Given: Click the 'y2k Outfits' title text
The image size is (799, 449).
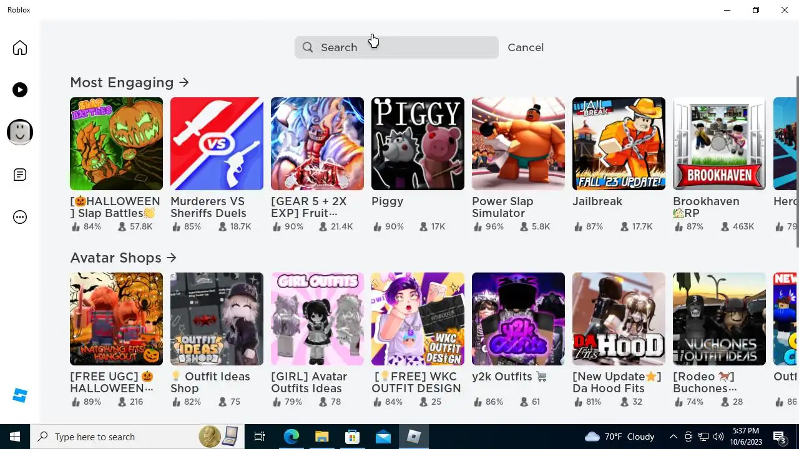Looking at the screenshot, I should pyautogui.click(x=509, y=377).
